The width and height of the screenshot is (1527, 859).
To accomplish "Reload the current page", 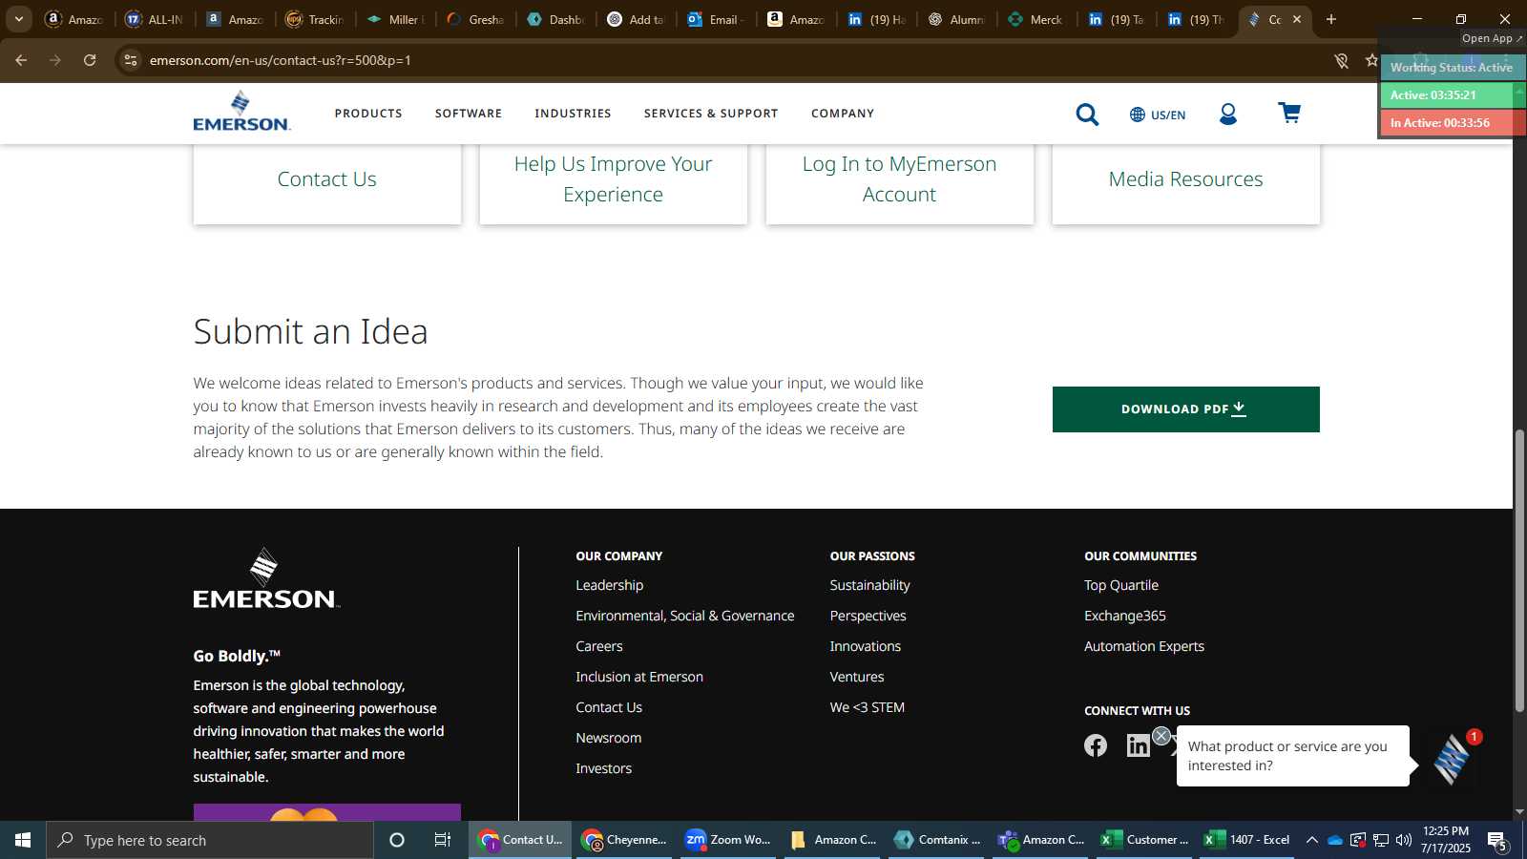I will point(90,60).
